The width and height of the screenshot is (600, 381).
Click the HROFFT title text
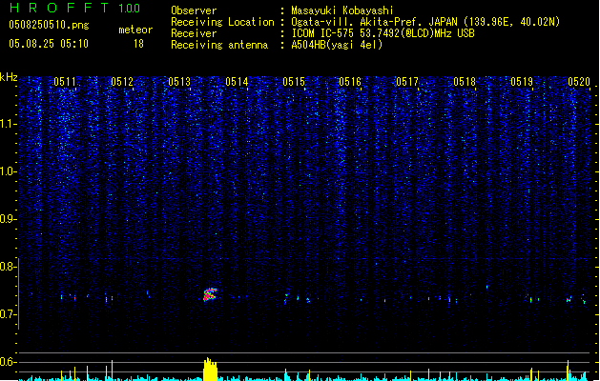pyautogui.click(x=59, y=8)
